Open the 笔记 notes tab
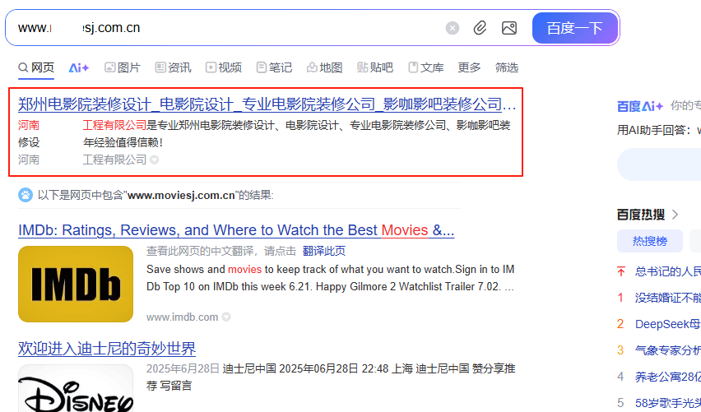 (x=274, y=67)
